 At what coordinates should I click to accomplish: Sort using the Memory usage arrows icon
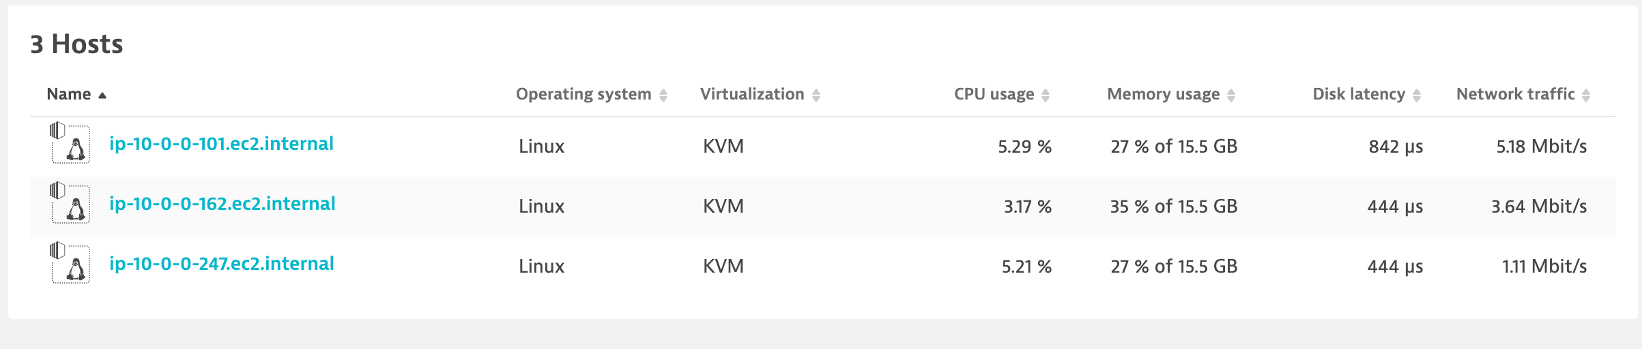point(1231,95)
